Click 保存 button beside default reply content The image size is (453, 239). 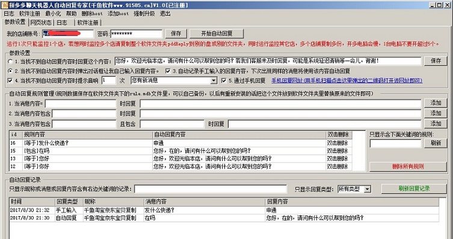(x=436, y=61)
